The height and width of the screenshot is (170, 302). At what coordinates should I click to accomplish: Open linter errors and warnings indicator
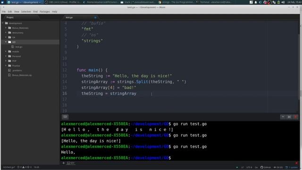[25, 167]
